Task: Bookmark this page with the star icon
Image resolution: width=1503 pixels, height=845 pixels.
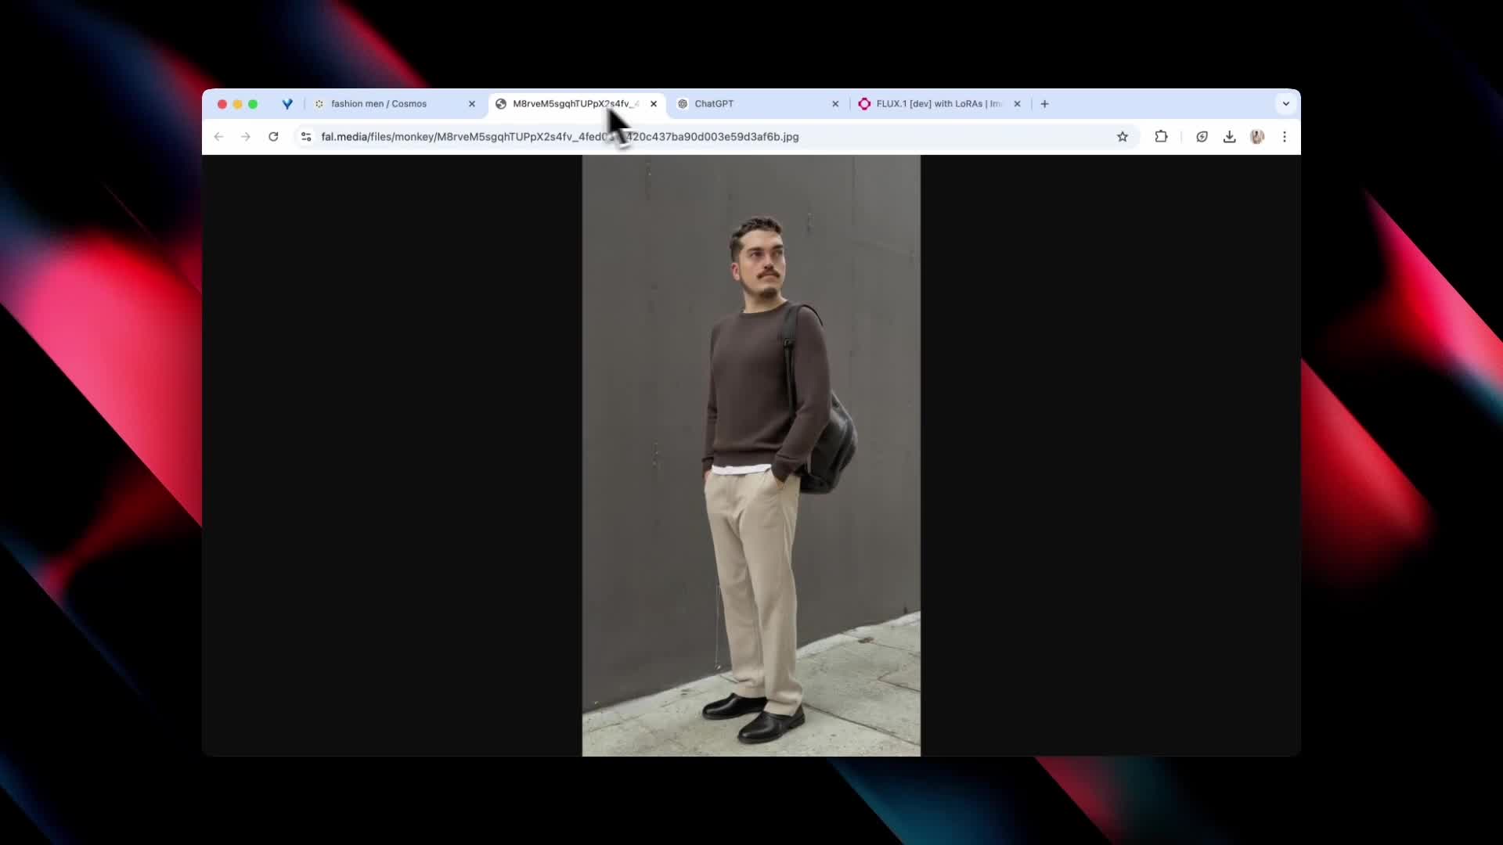Action: click(x=1123, y=137)
